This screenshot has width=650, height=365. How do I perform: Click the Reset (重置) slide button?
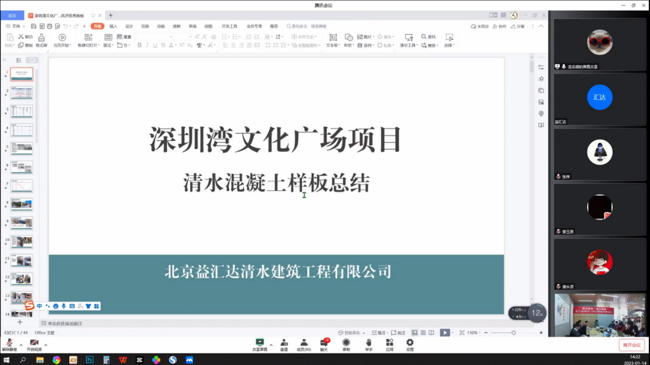click(124, 37)
